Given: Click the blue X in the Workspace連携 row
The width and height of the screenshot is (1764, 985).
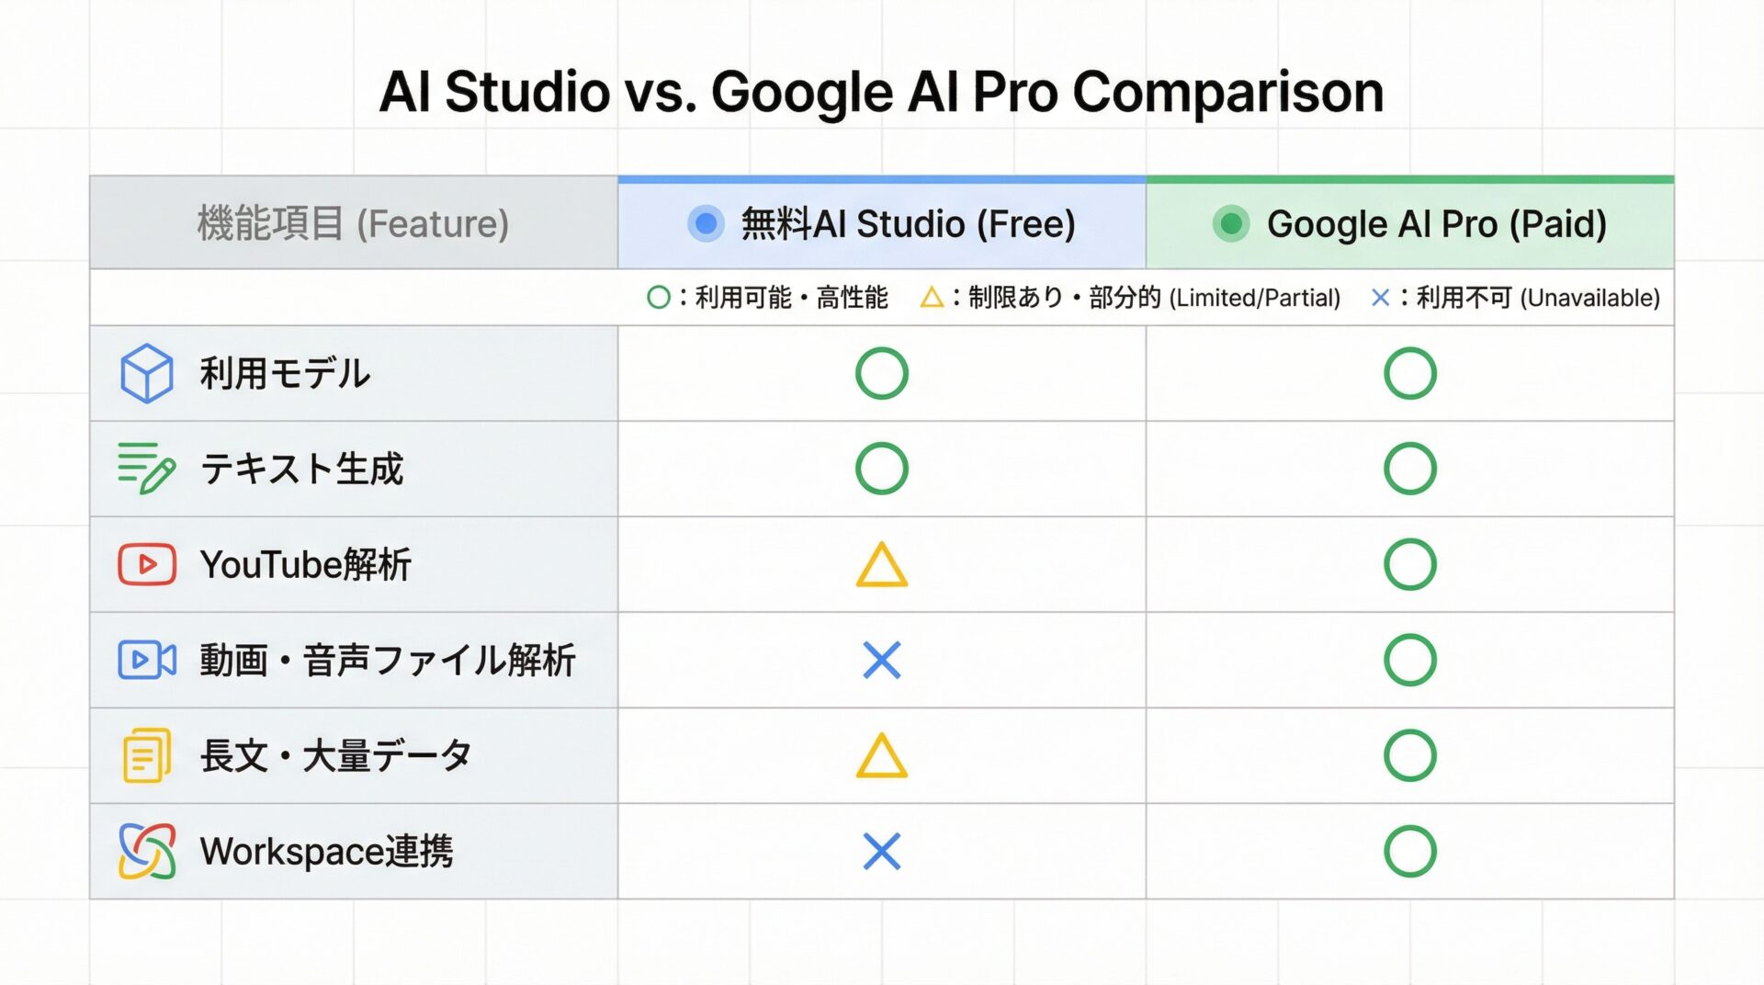Looking at the screenshot, I should coord(881,851).
